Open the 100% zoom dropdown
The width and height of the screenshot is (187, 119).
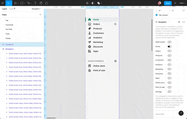[x=182, y=3]
